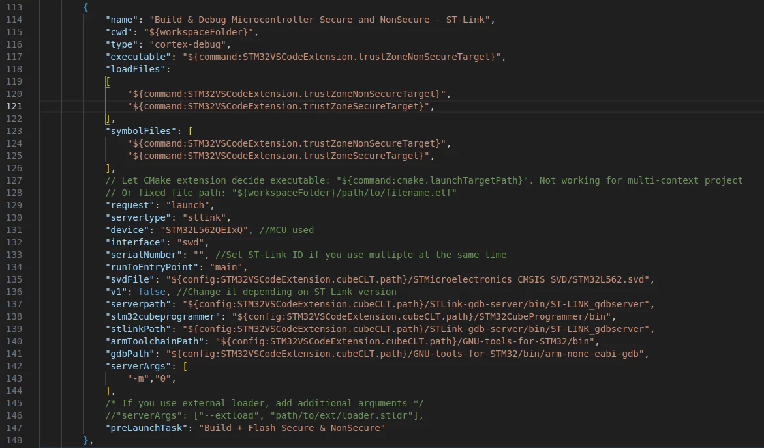Click the commented "--extload" serverArgs line
Viewport: 764px width, 448px height.
(x=265, y=416)
